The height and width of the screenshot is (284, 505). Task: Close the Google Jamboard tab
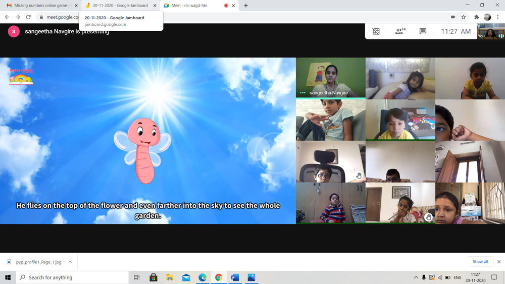pyautogui.click(x=155, y=6)
